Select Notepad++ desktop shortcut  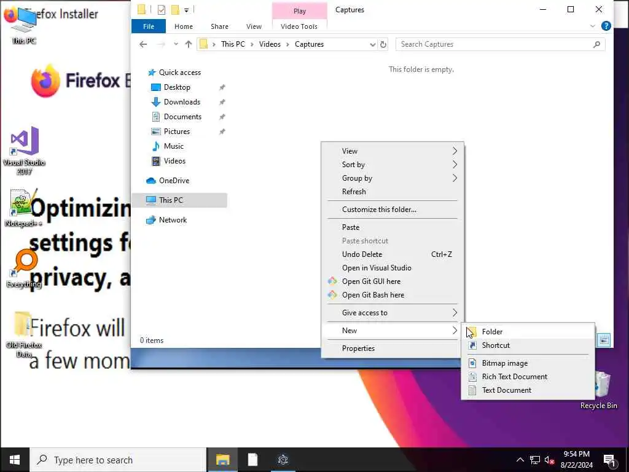coord(23,208)
